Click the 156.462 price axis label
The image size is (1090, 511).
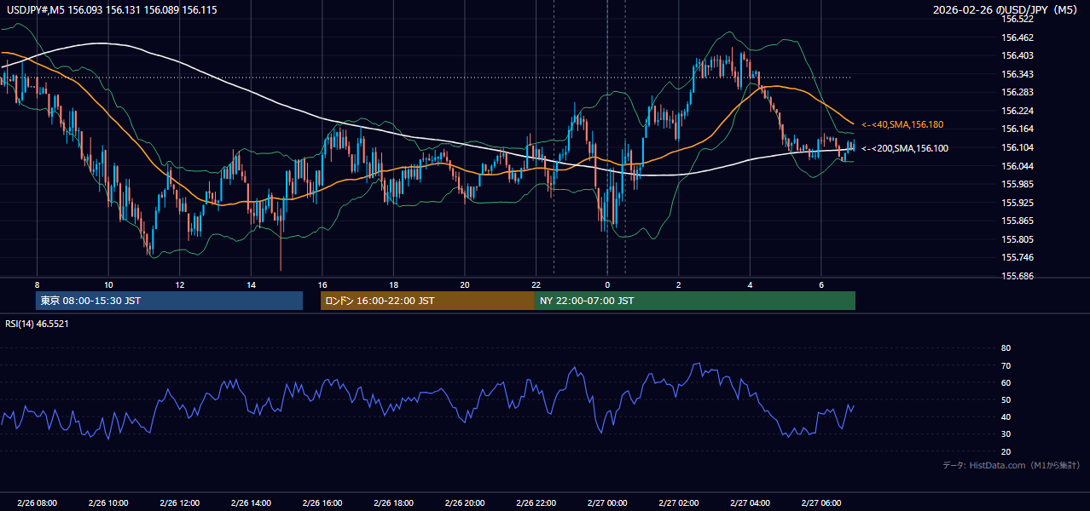1017,37
